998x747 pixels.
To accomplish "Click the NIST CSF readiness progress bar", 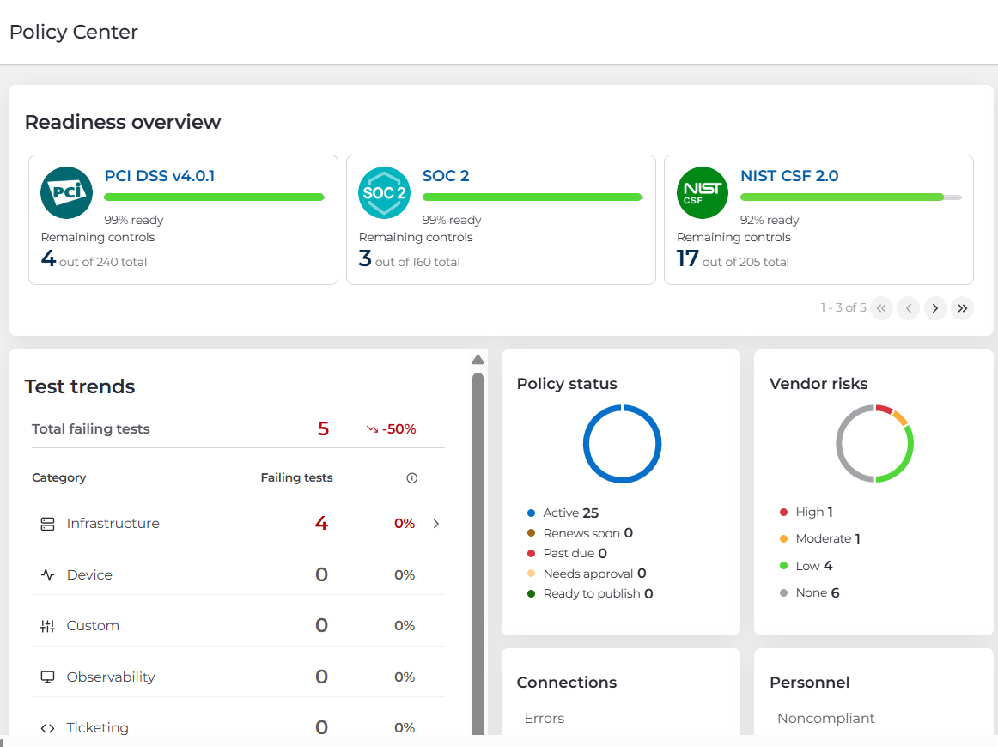I will pyautogui.click(x=851, y=197).
